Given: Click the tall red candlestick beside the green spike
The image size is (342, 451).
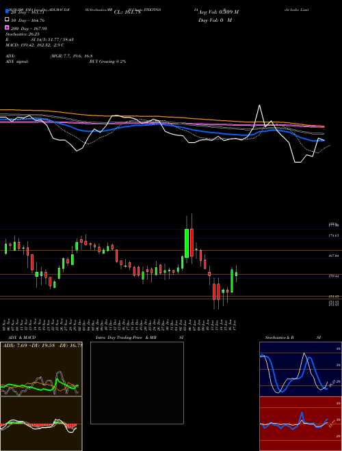Looking at the screenshot, I should 192,242.
